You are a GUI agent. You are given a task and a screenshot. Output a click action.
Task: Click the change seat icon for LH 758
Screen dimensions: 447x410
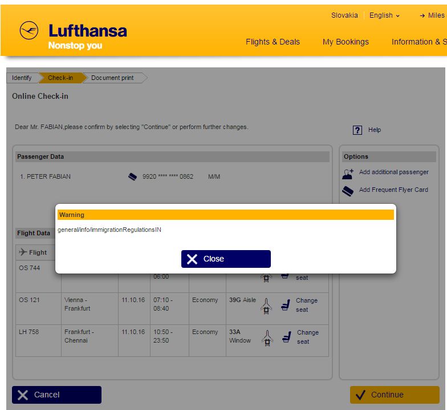coord(287,337)
